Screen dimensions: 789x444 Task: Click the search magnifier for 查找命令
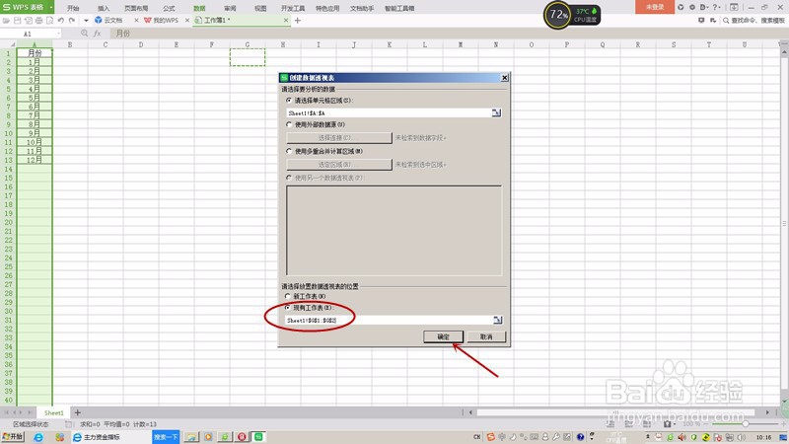click(x=726, y=21)
